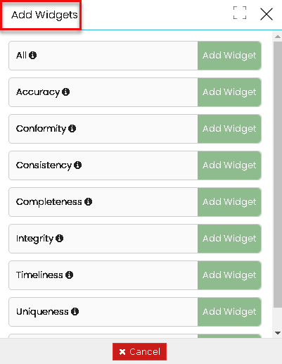
Task: View Completeness info via its icon
Action: (x=88, y=201)
